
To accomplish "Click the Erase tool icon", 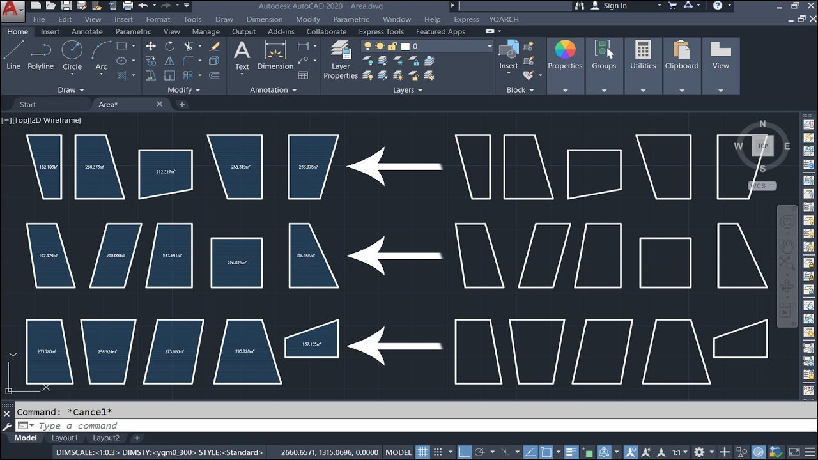I will (215, 46).
